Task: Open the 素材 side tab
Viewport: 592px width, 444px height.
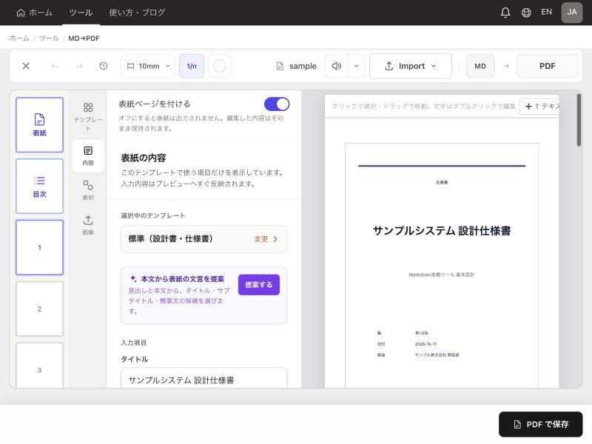Action: 88,190
